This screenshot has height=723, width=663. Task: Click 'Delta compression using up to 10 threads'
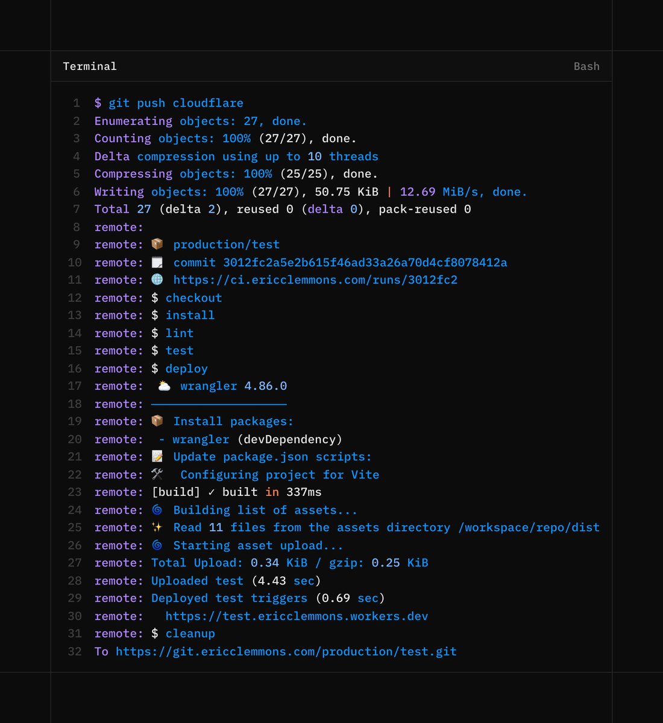point(236,157)
